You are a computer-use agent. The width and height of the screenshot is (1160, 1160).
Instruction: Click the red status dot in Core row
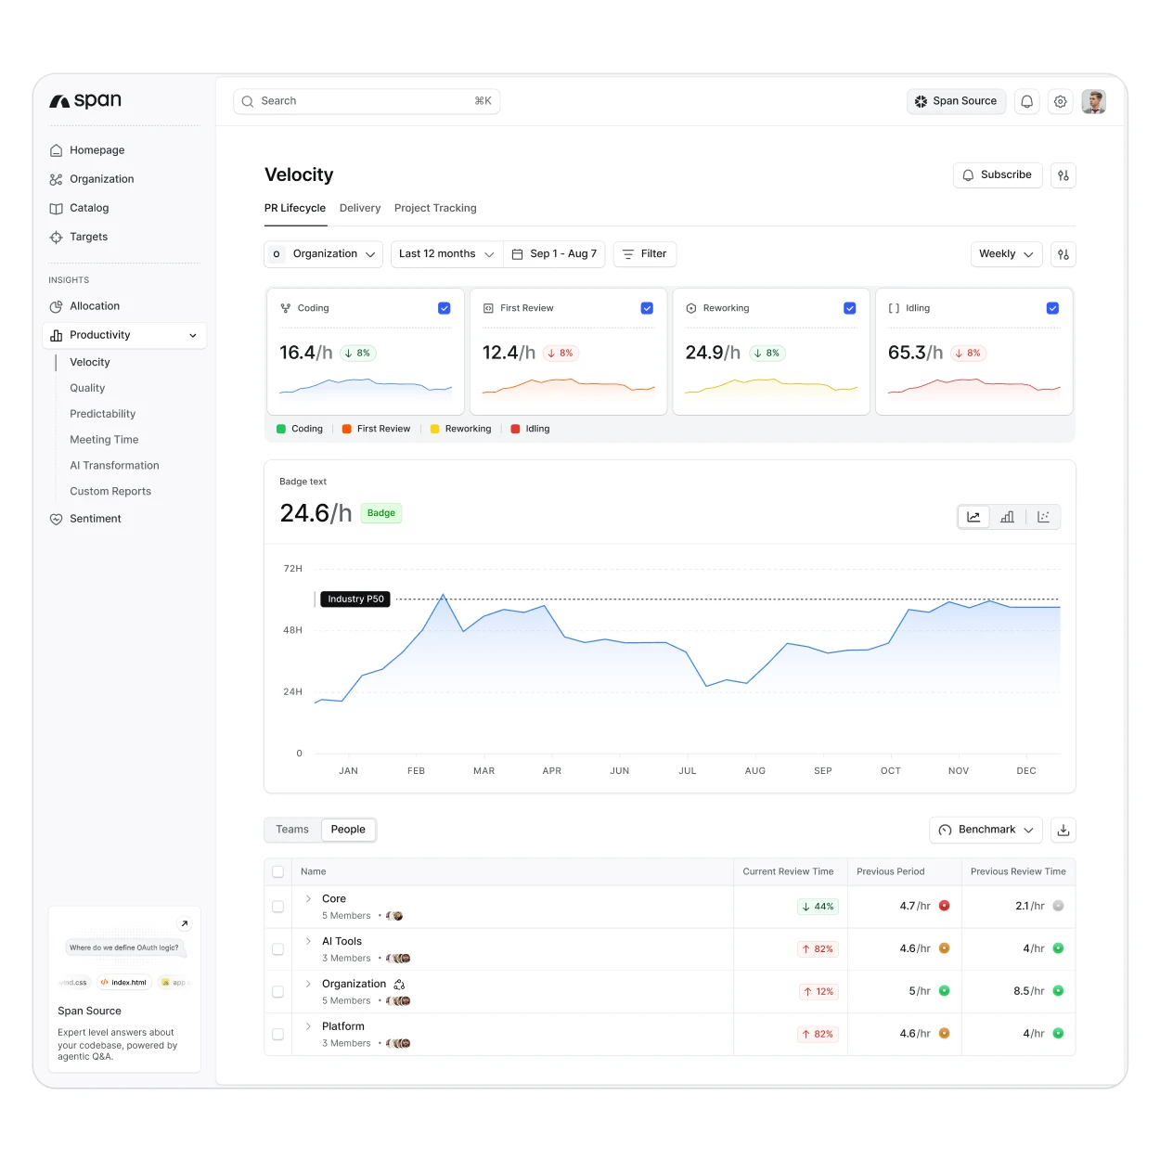pyautogui.click(x=944, y=906)
